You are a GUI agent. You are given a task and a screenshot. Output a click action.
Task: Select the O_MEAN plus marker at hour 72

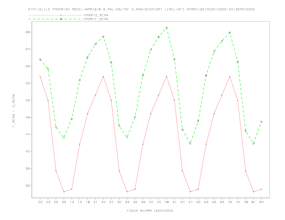point(230,77)
